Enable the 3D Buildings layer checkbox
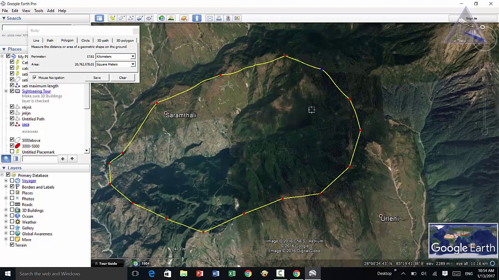499x280 pixels. (x=12, y=210)
